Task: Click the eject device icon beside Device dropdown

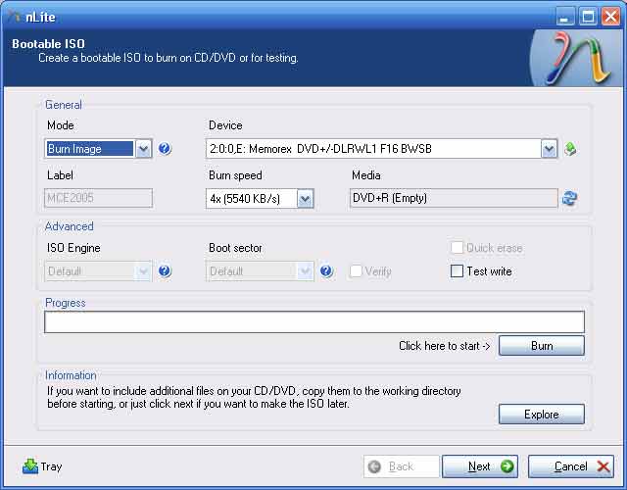Action: pos(570,149)
